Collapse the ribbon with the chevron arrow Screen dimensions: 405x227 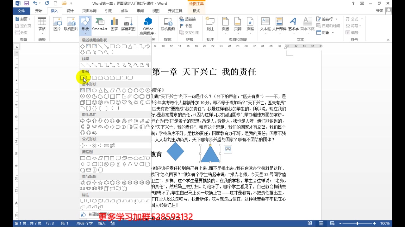coord(388,40)
